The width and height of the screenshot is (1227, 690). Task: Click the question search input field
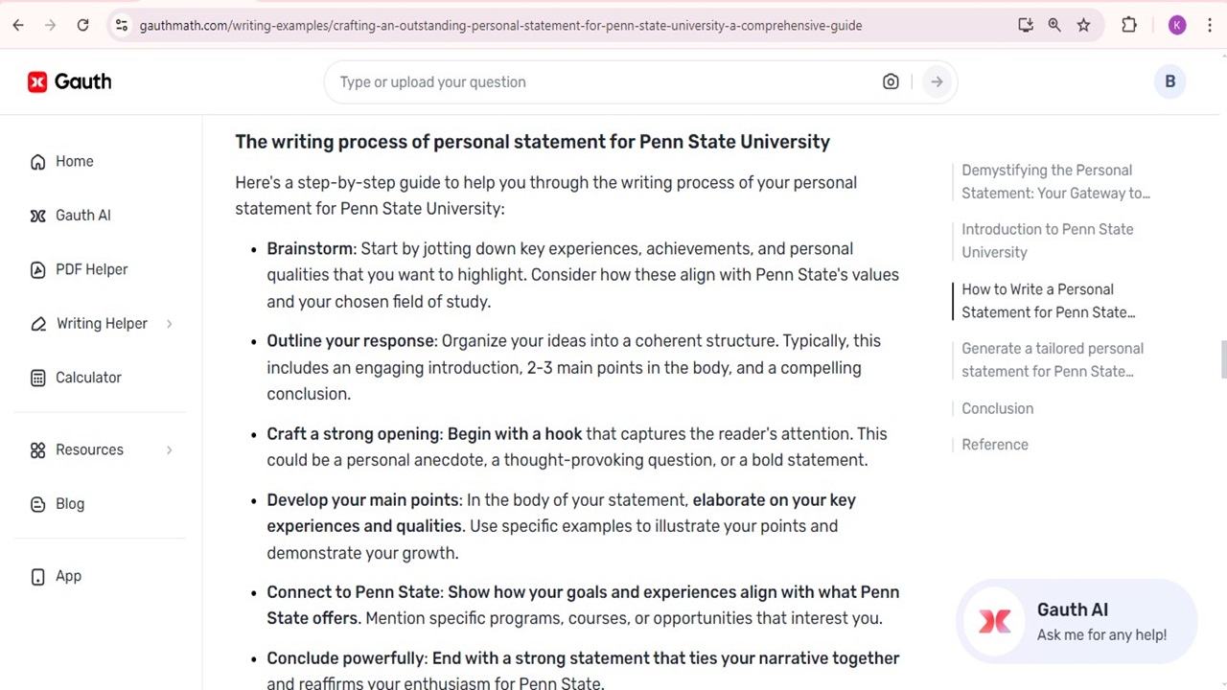point(604,82)
